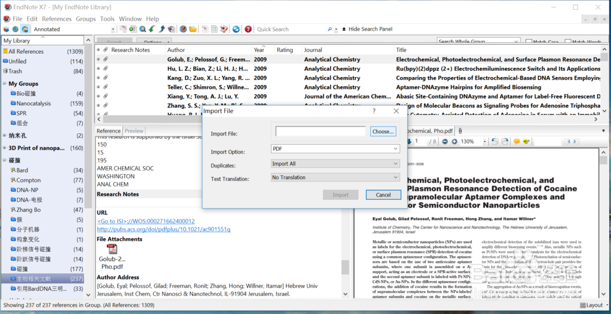Open the References menu
The image size is (611, 314).
(57, 19)
